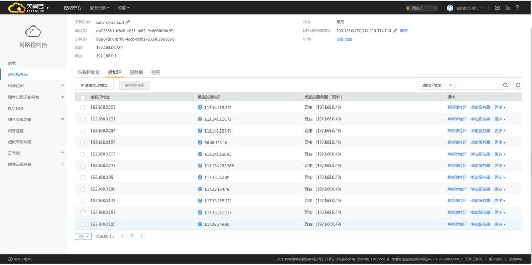Click the eCloud logo
Viewport: 532px width, 265px height.
tap(27, 7)
